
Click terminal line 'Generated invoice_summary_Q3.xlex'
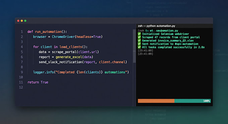(168, 40)
